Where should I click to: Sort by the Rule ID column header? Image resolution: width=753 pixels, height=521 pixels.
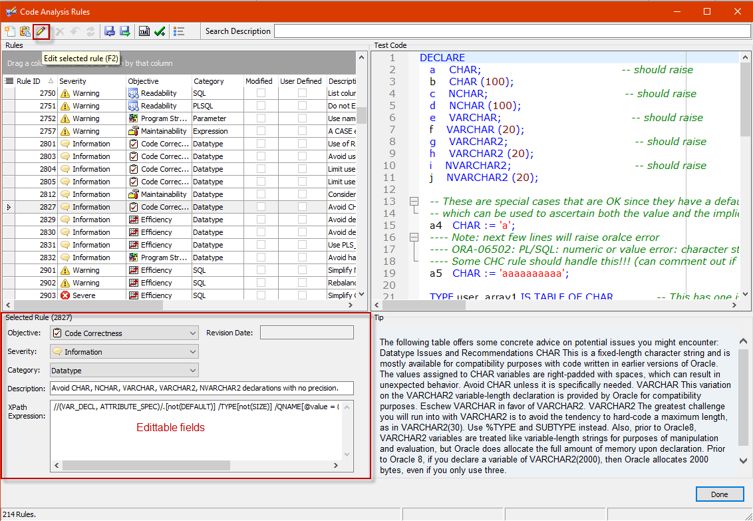29,81
